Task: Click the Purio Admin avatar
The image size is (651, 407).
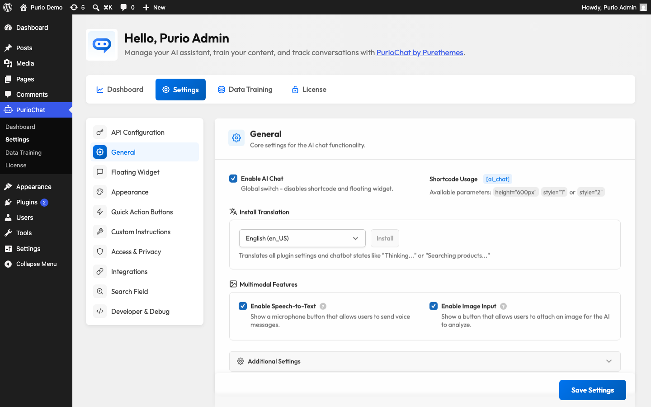Action: click(x=643, y=7)
